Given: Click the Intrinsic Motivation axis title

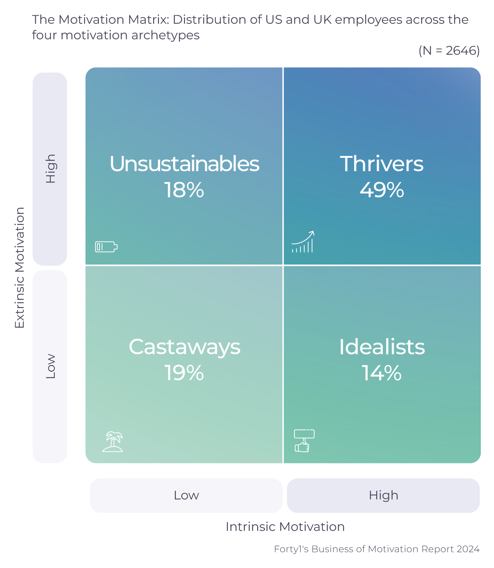Looking at the screenshot, I should point(285,527).
